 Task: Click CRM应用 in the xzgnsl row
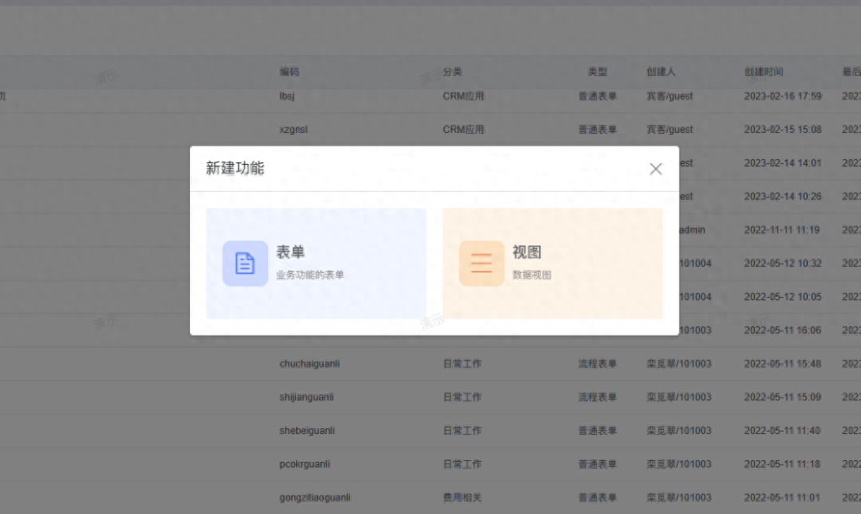point(463,130)
